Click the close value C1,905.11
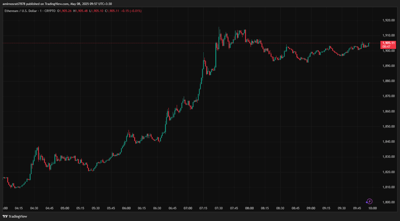Image resolution: width=400 pixels, height=221 pixels. [112, 11]
